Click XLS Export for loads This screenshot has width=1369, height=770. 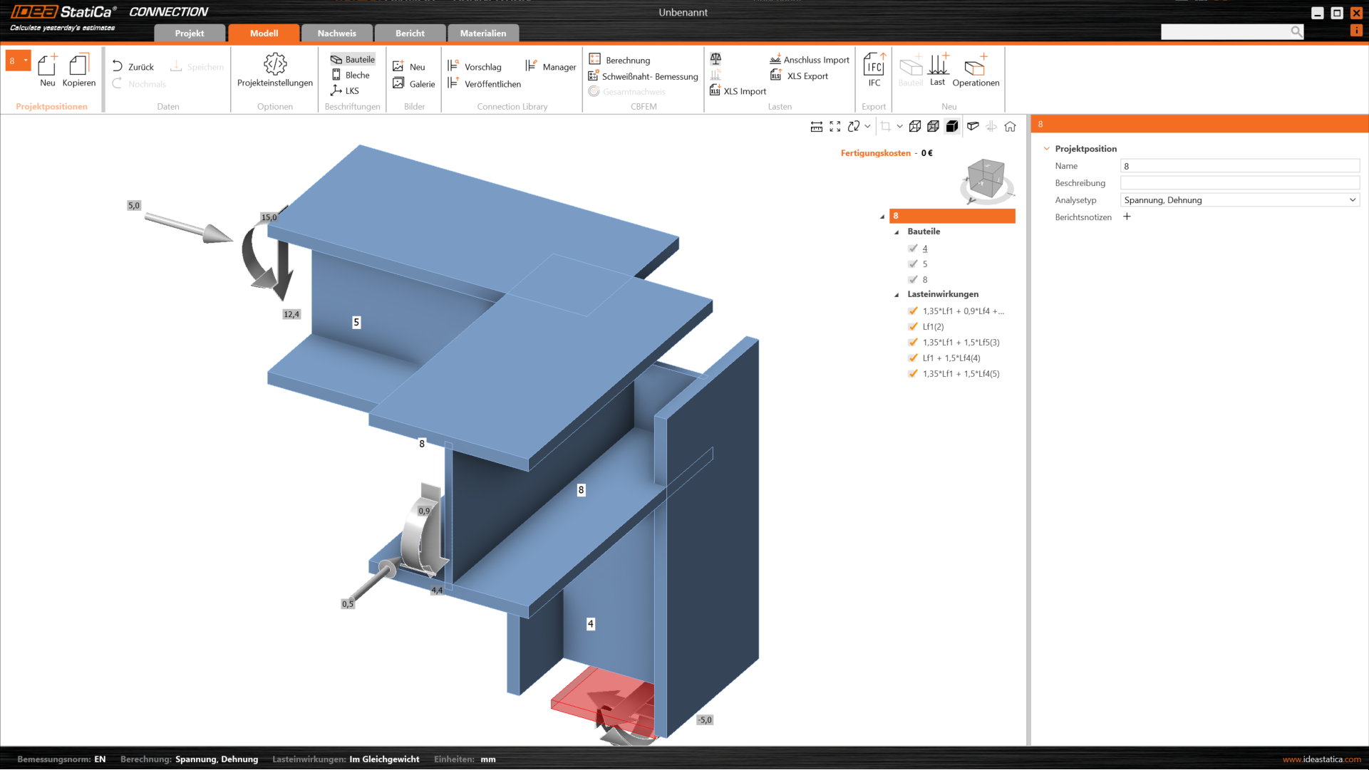(800, 76)
